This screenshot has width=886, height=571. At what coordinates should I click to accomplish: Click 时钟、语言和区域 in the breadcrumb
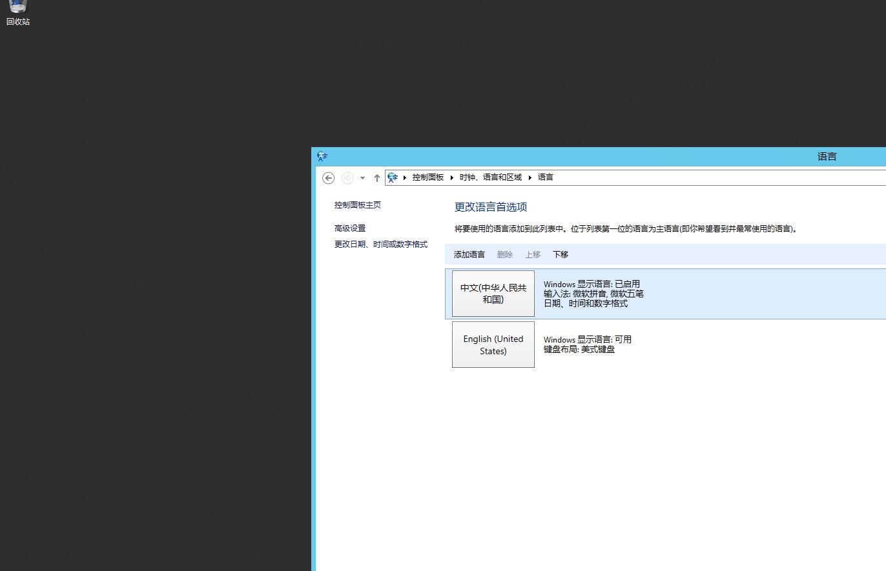(x=490, y=177)
